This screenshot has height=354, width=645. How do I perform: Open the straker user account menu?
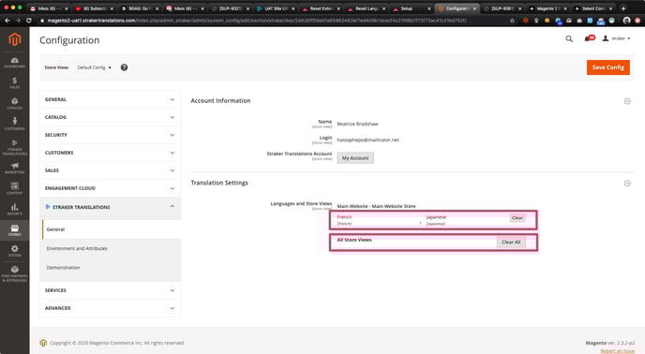[616, 38]
